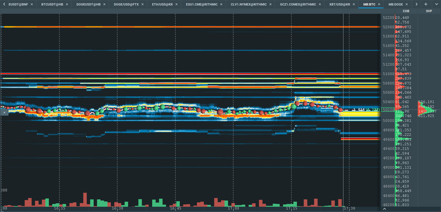Image resolution: width=441 pixels, height=212 pixels.
Task: Close the BTCUSDT@HB tab
Action: point(67,4)
